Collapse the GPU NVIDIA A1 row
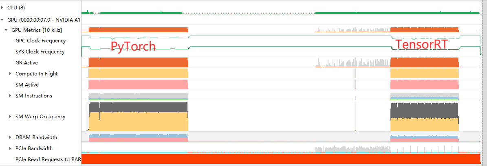This screenshot has height=166, width=487. pyautogui.click(x=2, y=20)
